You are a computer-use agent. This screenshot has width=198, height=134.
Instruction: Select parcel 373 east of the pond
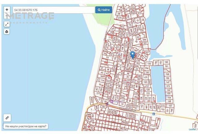(x=168, y=86)
